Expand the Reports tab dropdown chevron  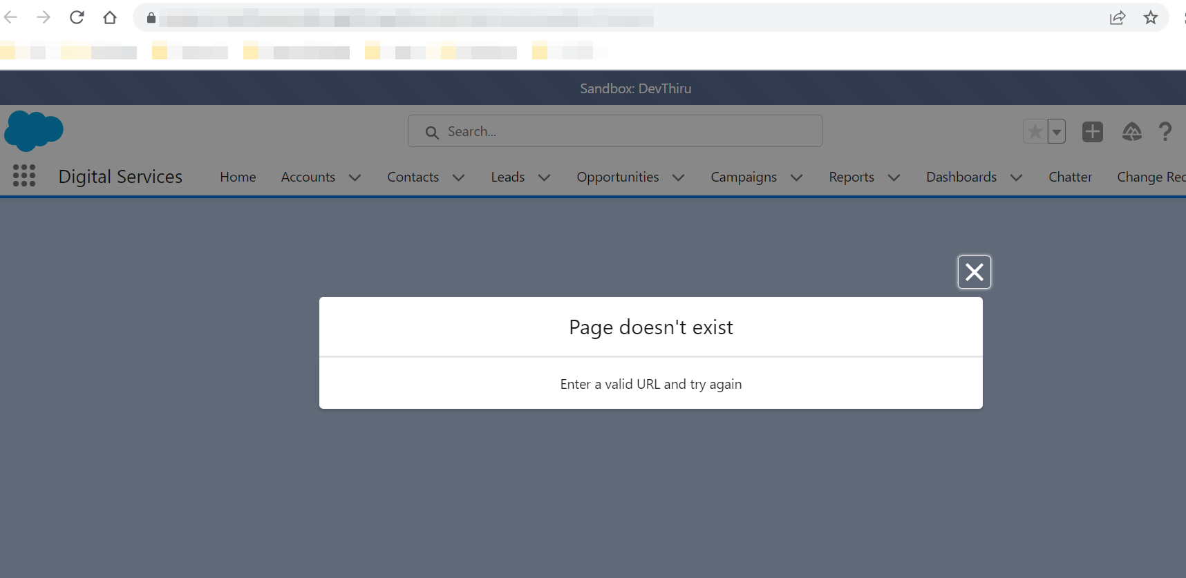pos(894,177)
